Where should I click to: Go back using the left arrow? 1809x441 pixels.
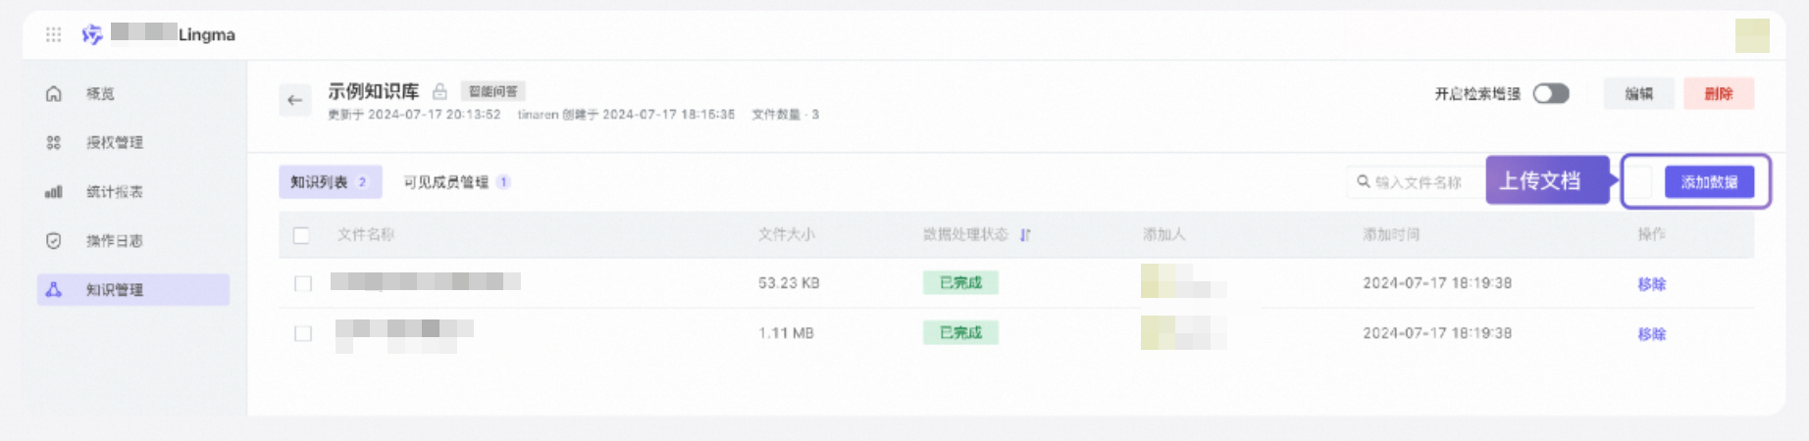(x=295, y=100)
